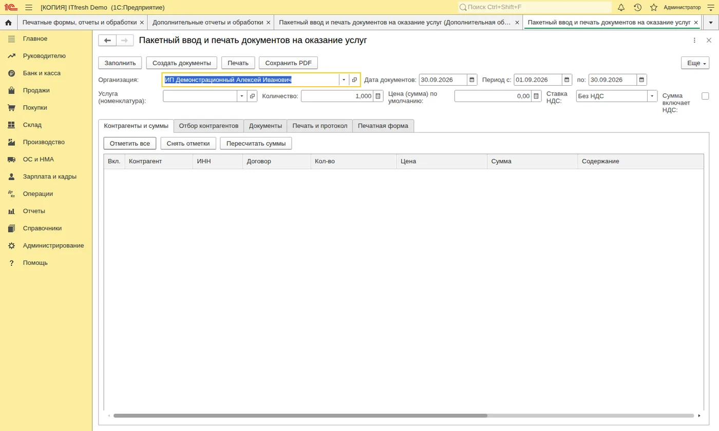Open calculator for Количество field

coord(379,96)
